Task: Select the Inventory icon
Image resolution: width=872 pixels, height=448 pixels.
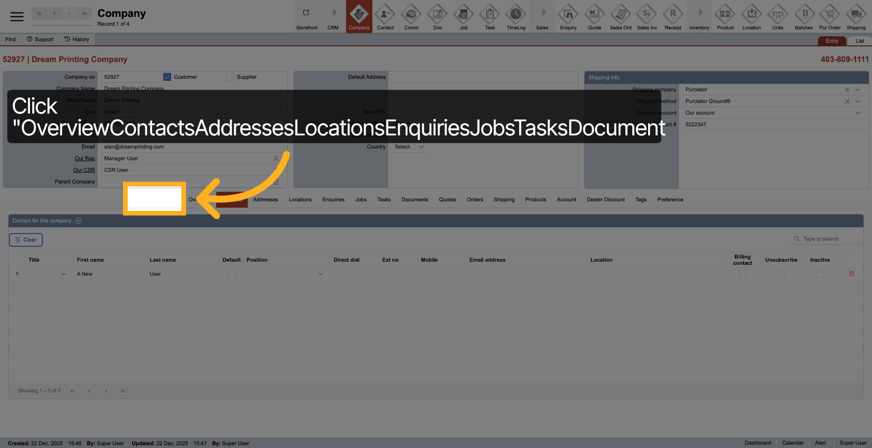Action: pos(699,16)
